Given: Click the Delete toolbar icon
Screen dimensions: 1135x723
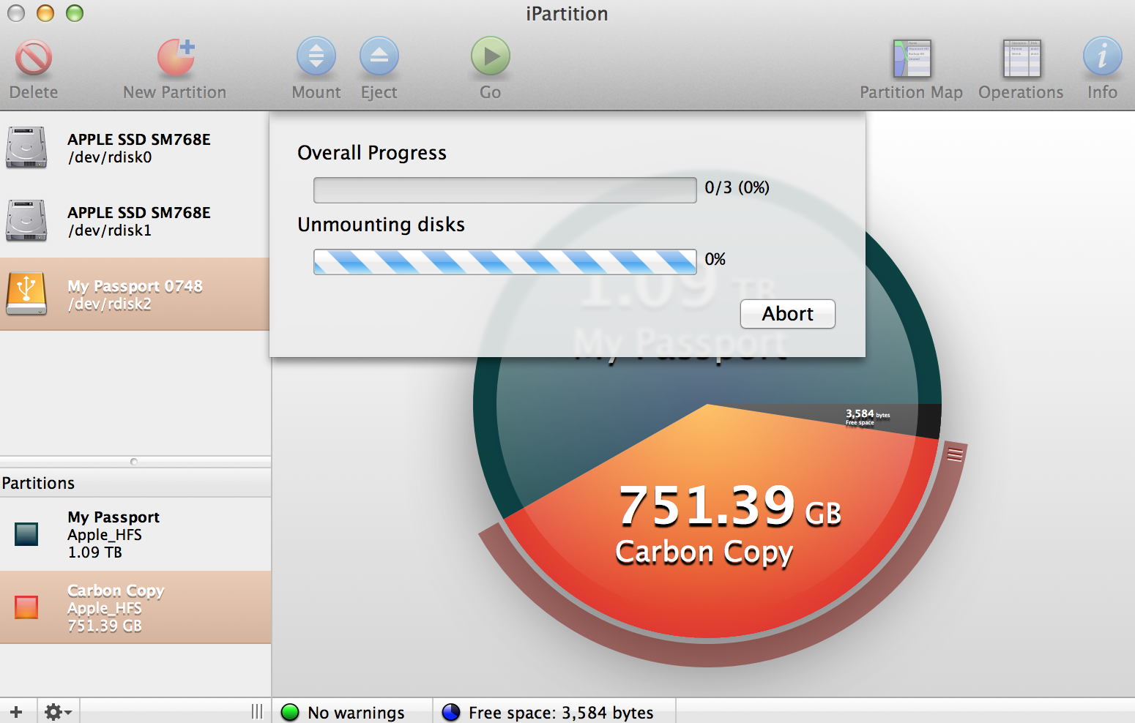Looking at the screenshot, I should point(34,58).
